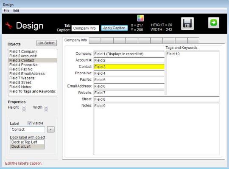Click the green arrow exit icon
Screen dimensions: 229x169
[213, 23]
